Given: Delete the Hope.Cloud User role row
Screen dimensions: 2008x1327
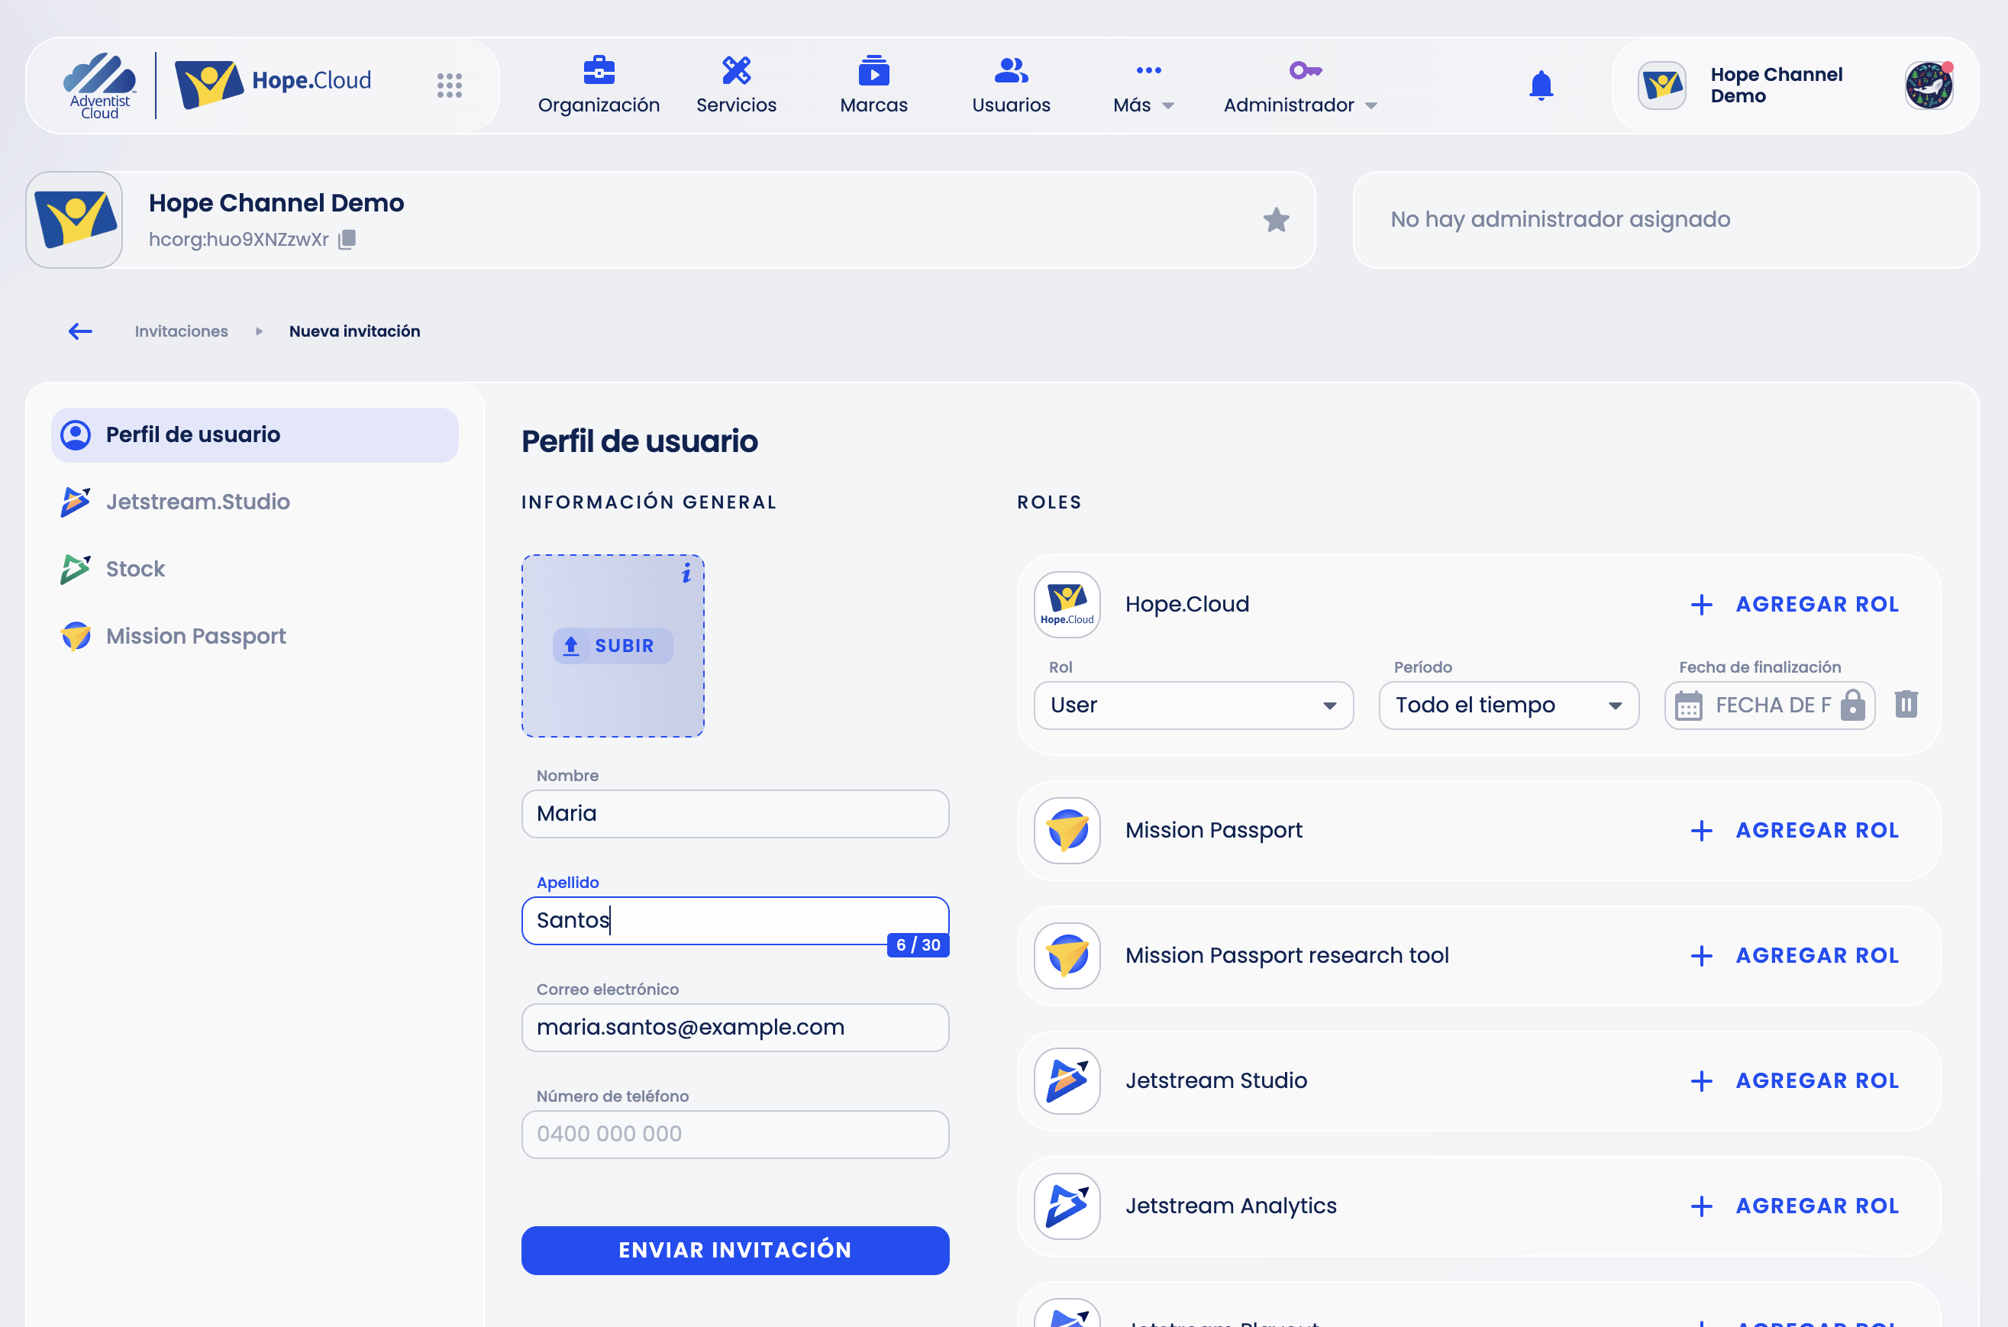Looking at the screenshot, I should pyautogui.click(x=1906, y=704).
